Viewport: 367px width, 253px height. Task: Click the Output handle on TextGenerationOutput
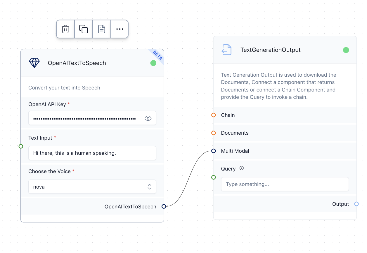point(356,204)
